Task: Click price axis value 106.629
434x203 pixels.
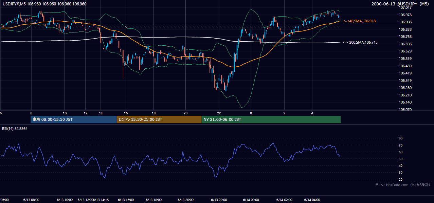Action: (x=405, y=51)
